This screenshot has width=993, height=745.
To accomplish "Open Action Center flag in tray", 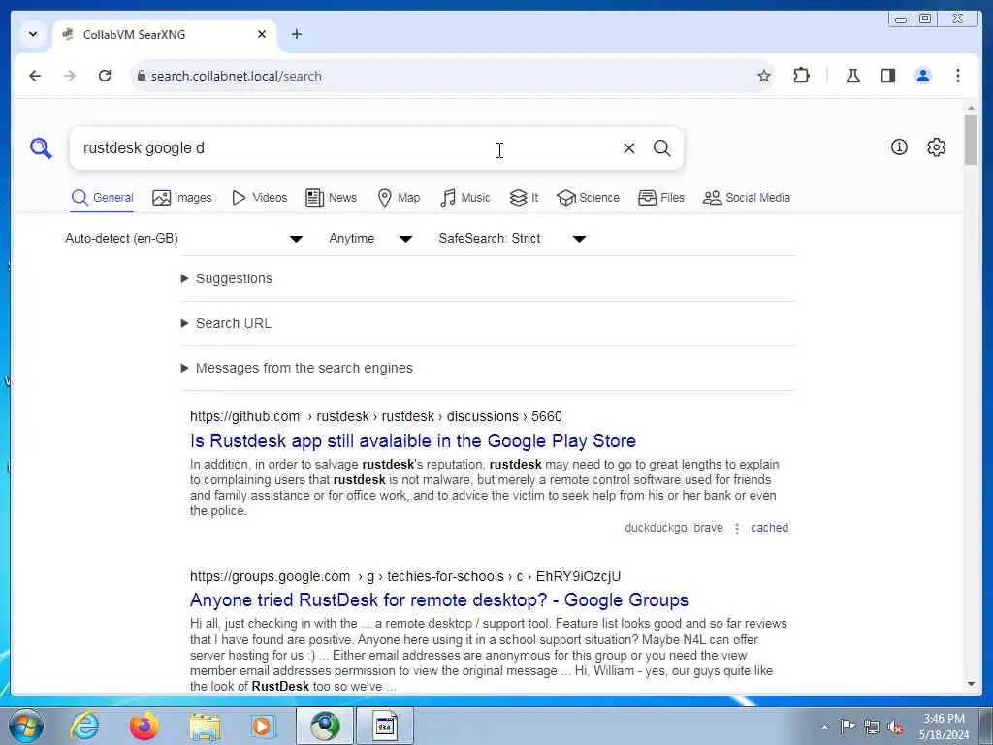I will pos(848,727).
